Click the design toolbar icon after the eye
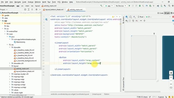 point(130,21)
